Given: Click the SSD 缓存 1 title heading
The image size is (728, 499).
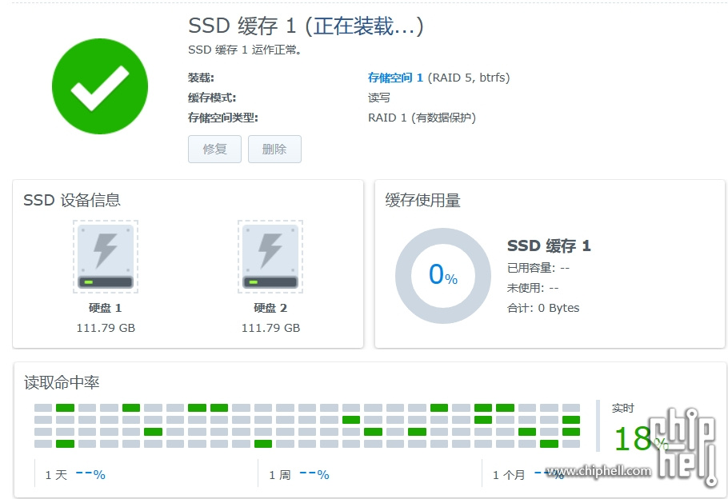Looking at the screenshot, I should (306, 26).
